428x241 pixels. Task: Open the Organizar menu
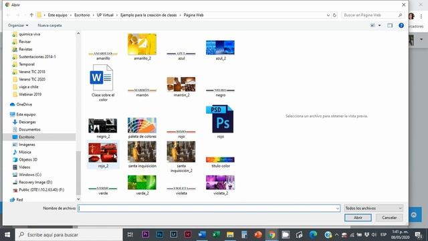click(18, 25)
